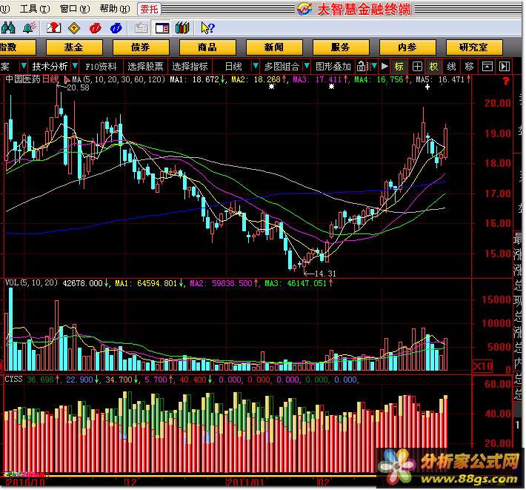
Task: Click the blue info circle icon
Action: pos(116,28)
